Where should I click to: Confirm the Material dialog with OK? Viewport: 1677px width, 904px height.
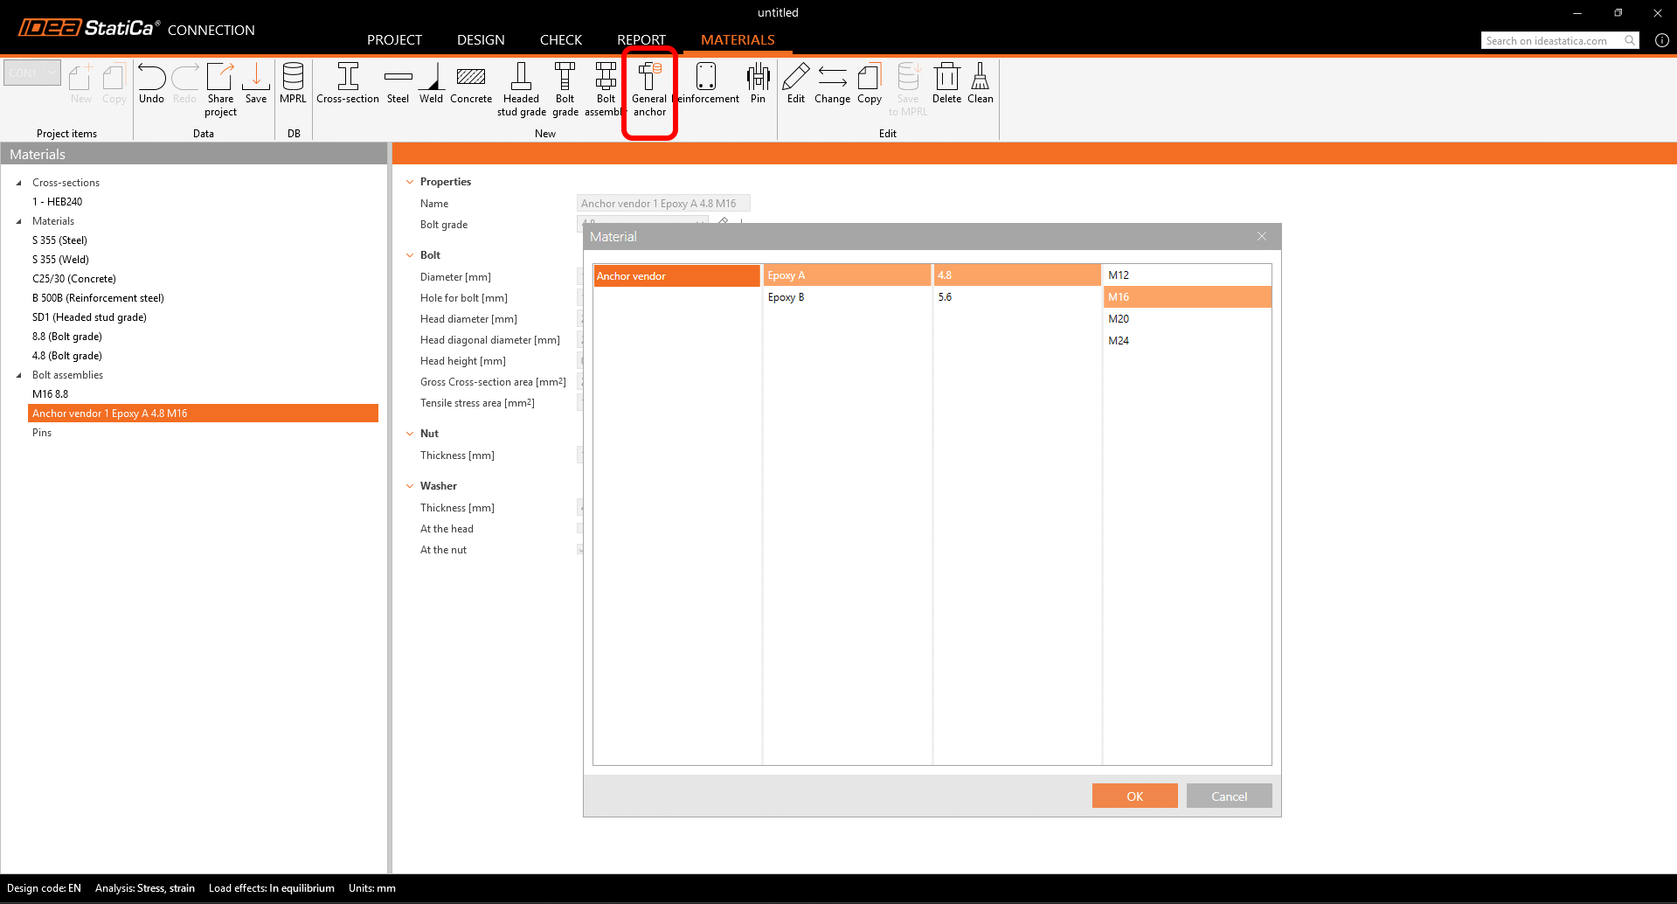tap(1134, 796)
